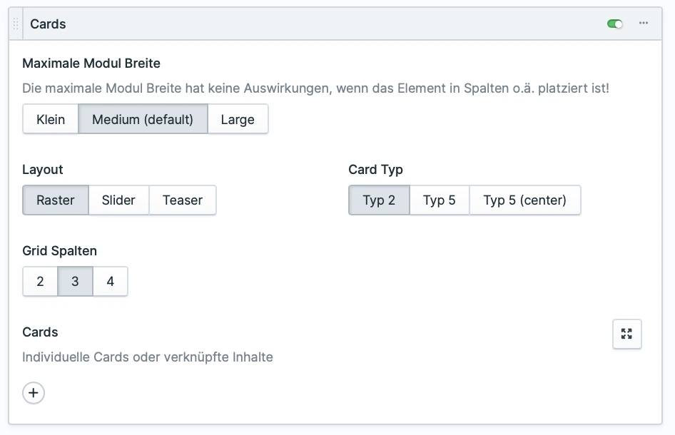Select the Raster layout option
Image resolution: width=675 pixels, height=435 pixels.
[x=56, y=200]
